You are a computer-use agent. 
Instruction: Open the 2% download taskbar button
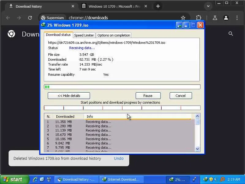tap(178, 179)
